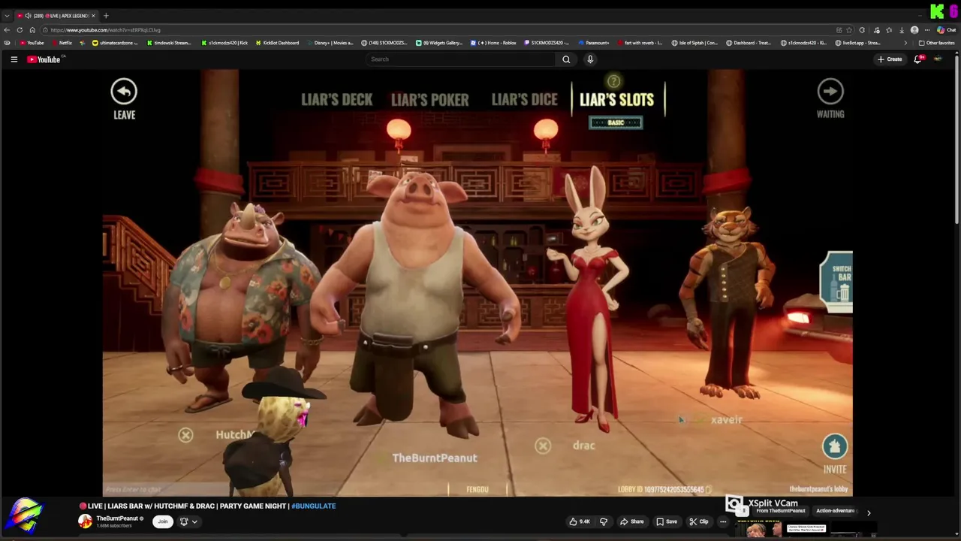Open KickBot Dashboard bookmark

(276, 43)
